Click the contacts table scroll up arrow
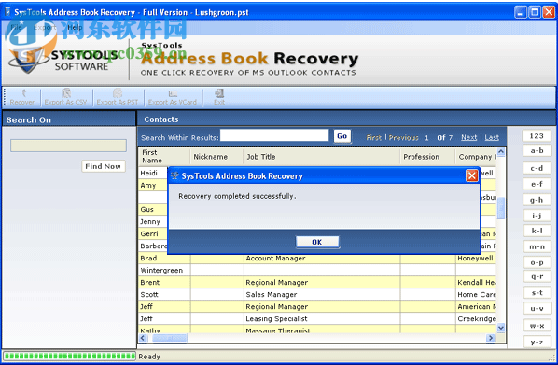This screenshot has height=365, width=558. (501, 152)
